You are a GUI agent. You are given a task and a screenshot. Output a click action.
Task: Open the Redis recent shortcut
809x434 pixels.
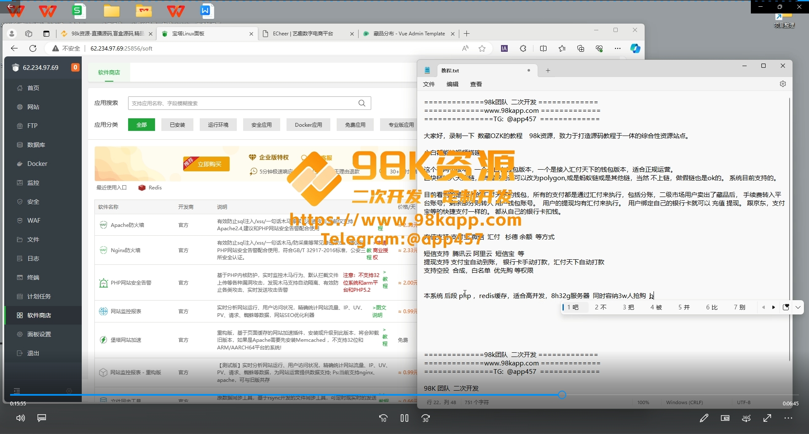tap(150, 188)
